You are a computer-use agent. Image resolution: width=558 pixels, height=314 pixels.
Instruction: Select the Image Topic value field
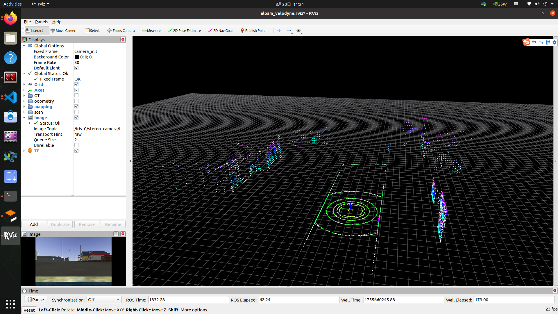(x=100, y=129)
